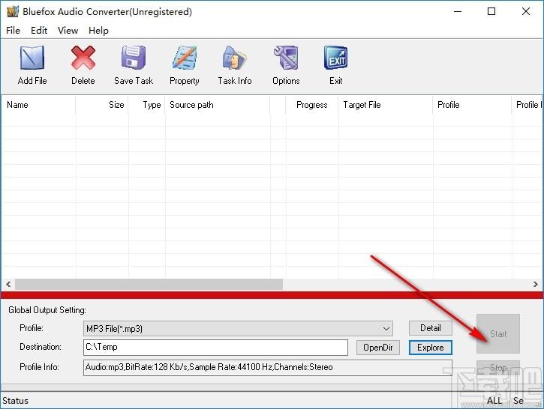Open the File menu
Image resolution: width=544 pixels, height=409 pixels.
pos(14,31)
